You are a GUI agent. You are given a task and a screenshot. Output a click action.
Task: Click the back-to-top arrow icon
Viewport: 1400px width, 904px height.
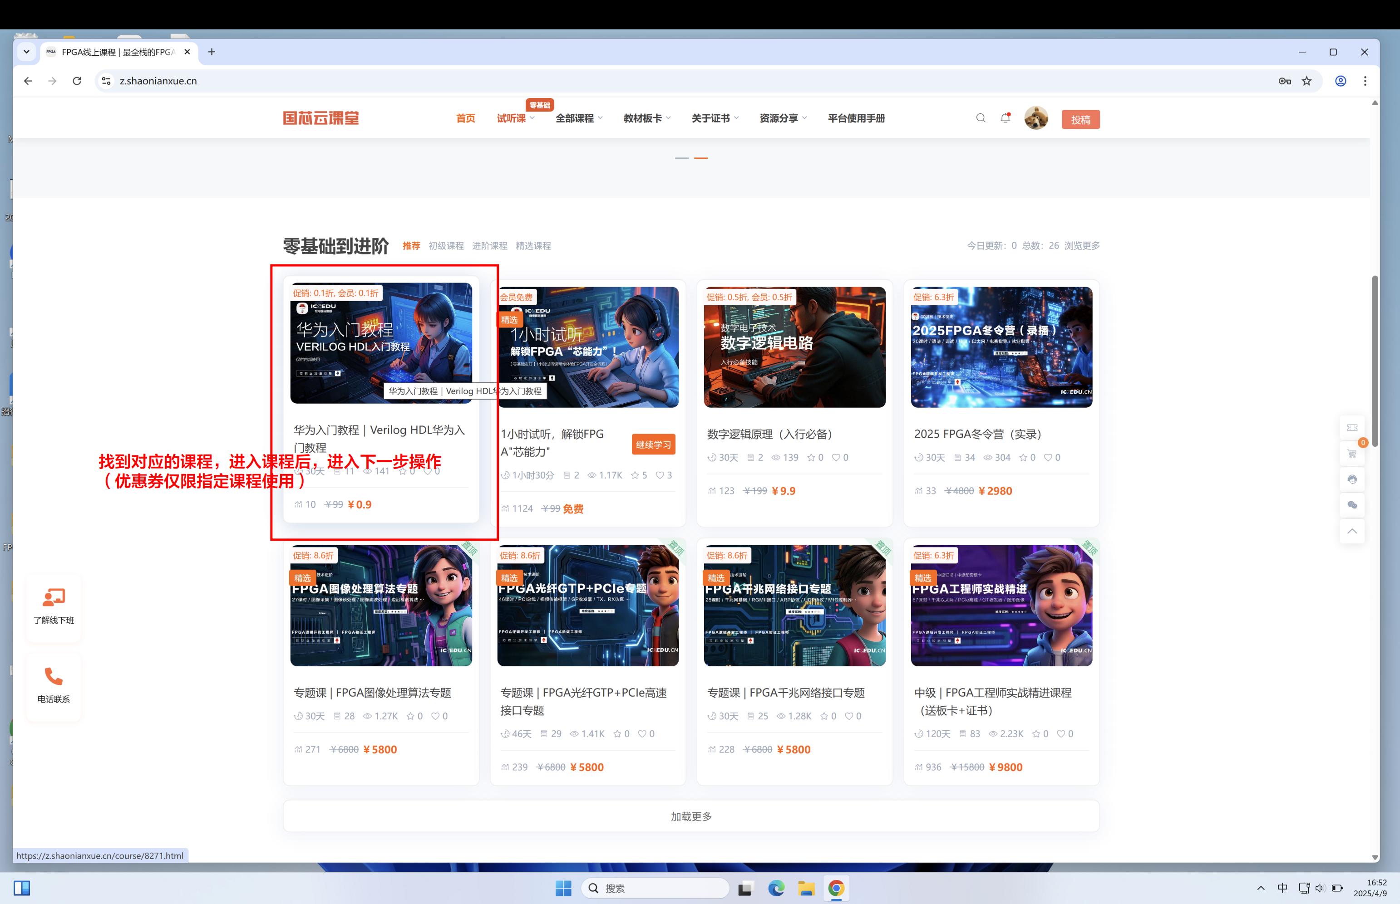click(x=1352, y=531)
